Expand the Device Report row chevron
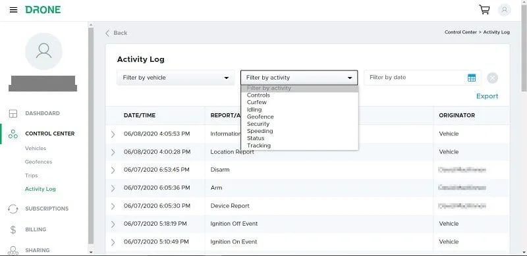Image resolution: width=527 pixels, height=256 pixels. coord(113,206)
